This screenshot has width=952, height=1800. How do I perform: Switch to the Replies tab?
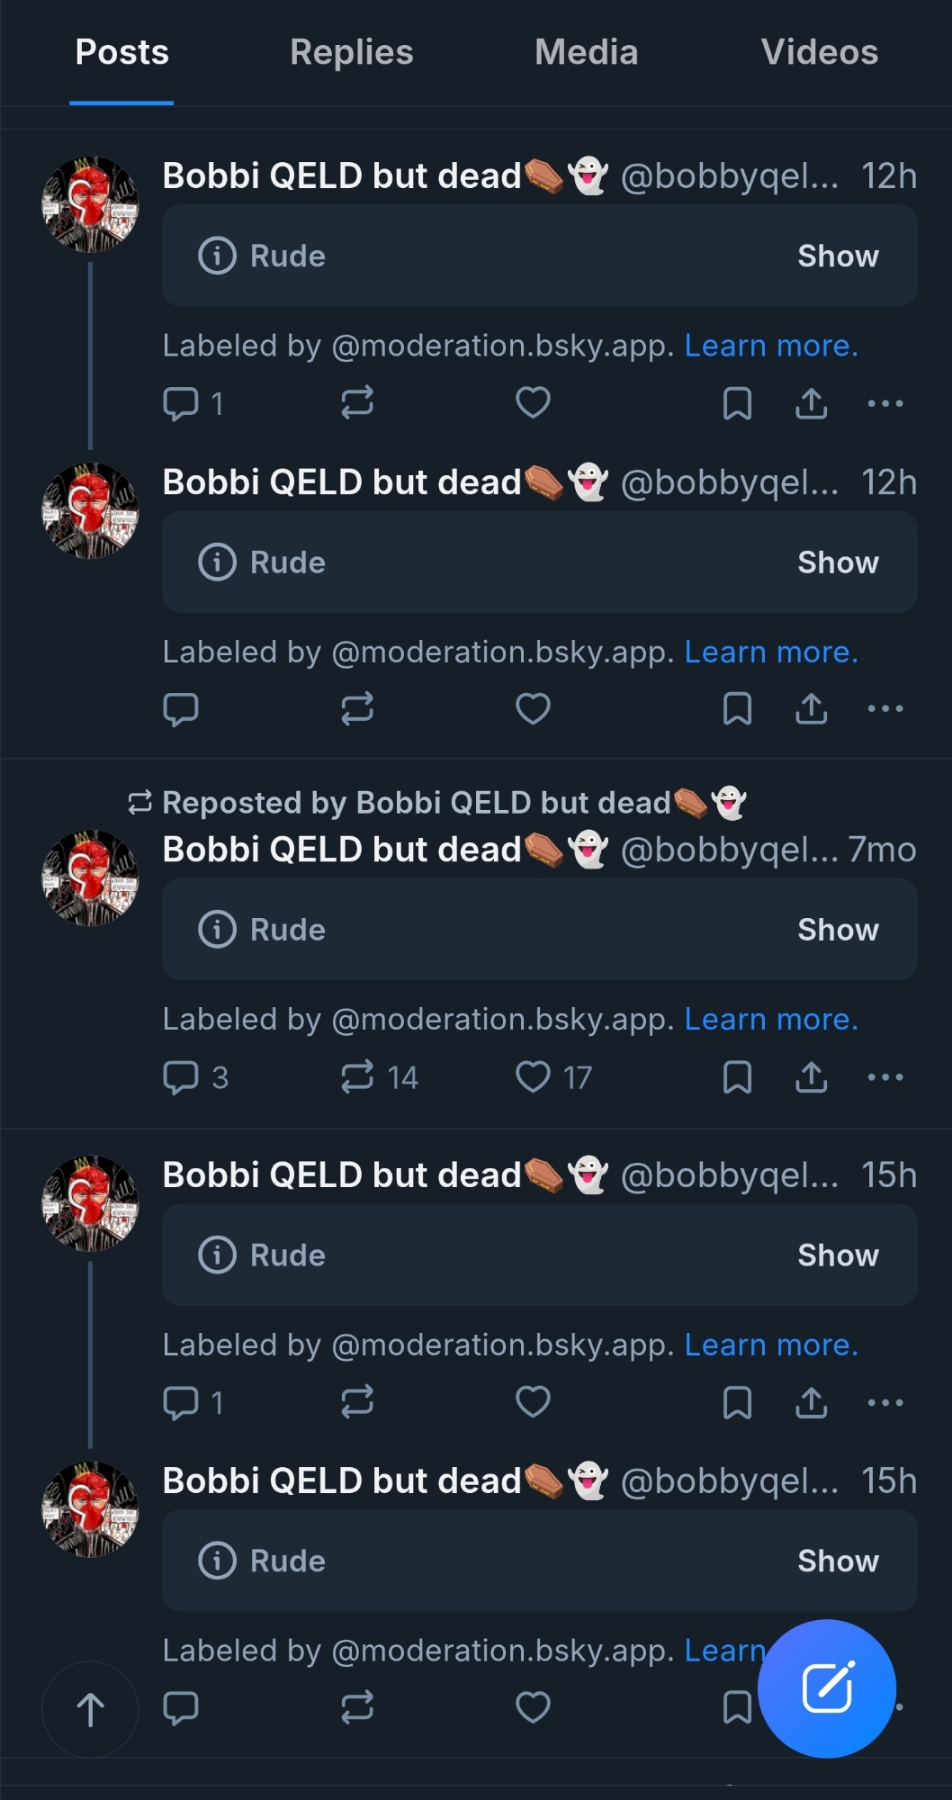(x=352, y=52)
